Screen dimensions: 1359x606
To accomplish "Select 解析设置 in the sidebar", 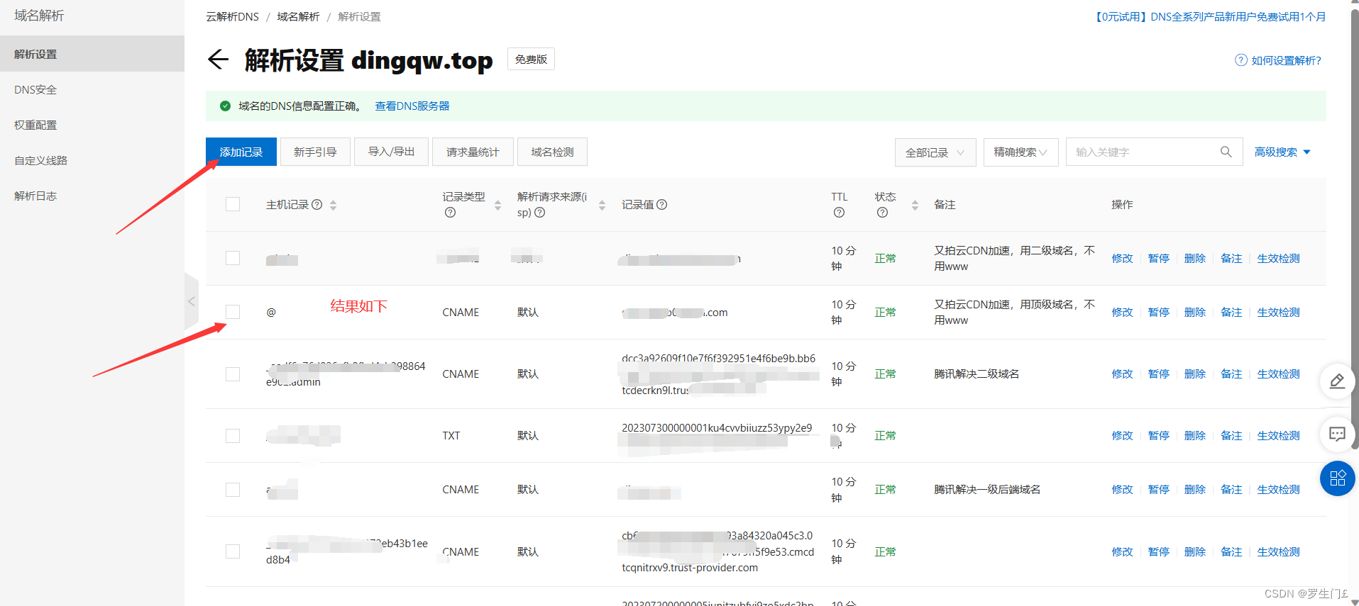I will coord(92,54).
